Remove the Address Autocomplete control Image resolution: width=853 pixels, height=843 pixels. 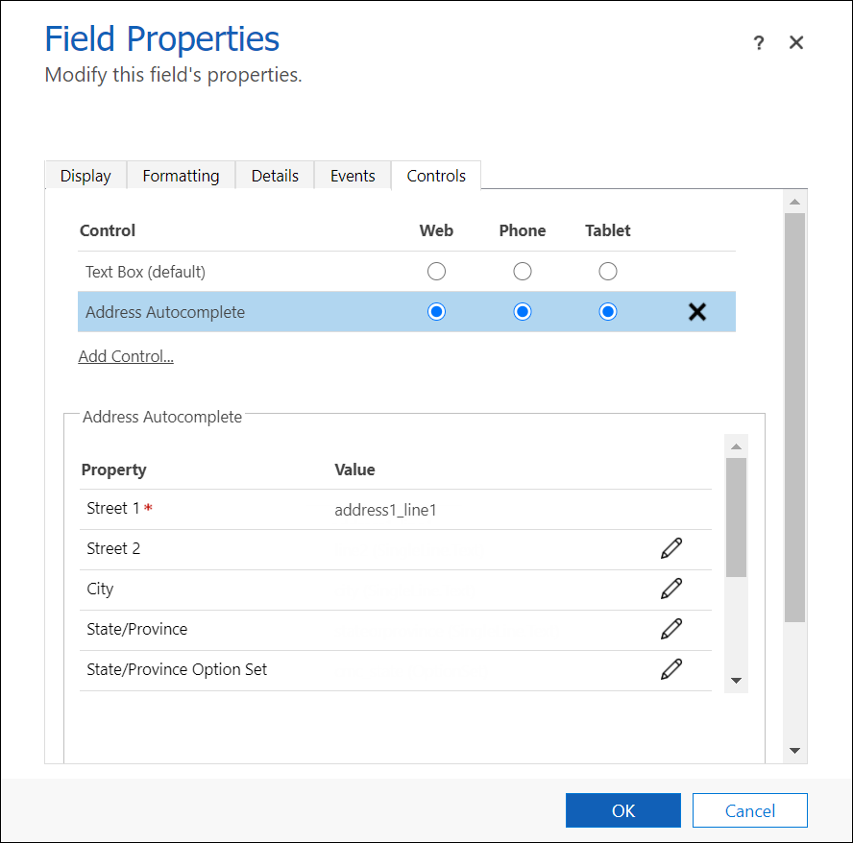coord(697,312)
